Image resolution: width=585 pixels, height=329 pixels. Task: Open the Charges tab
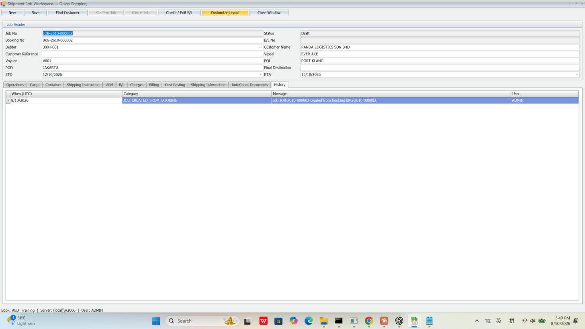[137, 85]
